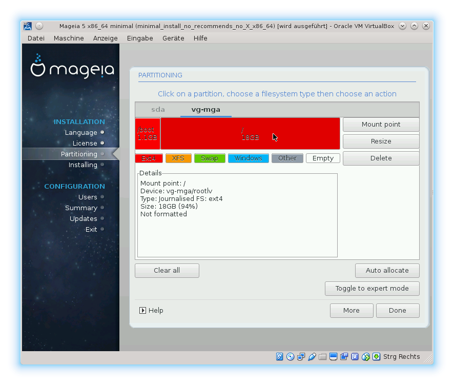
Task: Click the Help arrow icon
Action: tap(142, 311)
